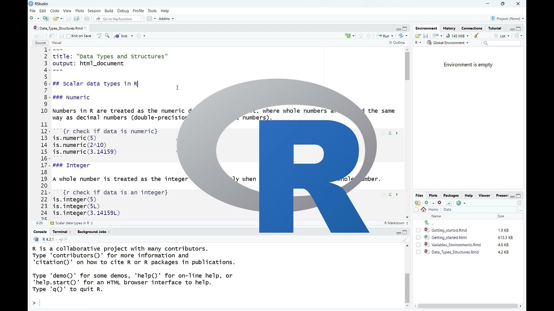The width and height of the screenshot is (554, 311).
Task: Click the Save workspace icon in Environment
Action: (425, 36)
